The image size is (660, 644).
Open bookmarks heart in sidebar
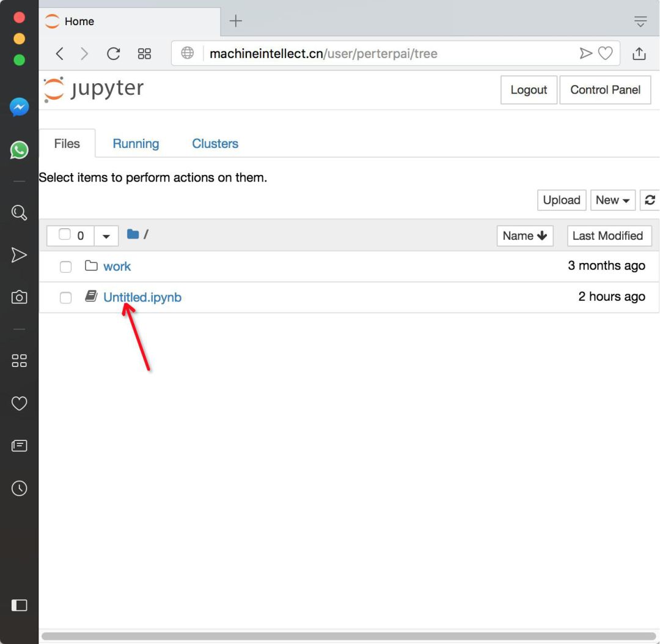click(20, 404)
